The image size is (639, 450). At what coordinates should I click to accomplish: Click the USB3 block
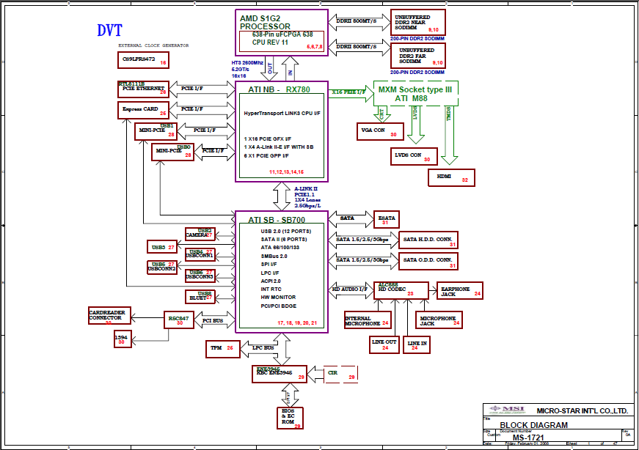coord(162,247)
